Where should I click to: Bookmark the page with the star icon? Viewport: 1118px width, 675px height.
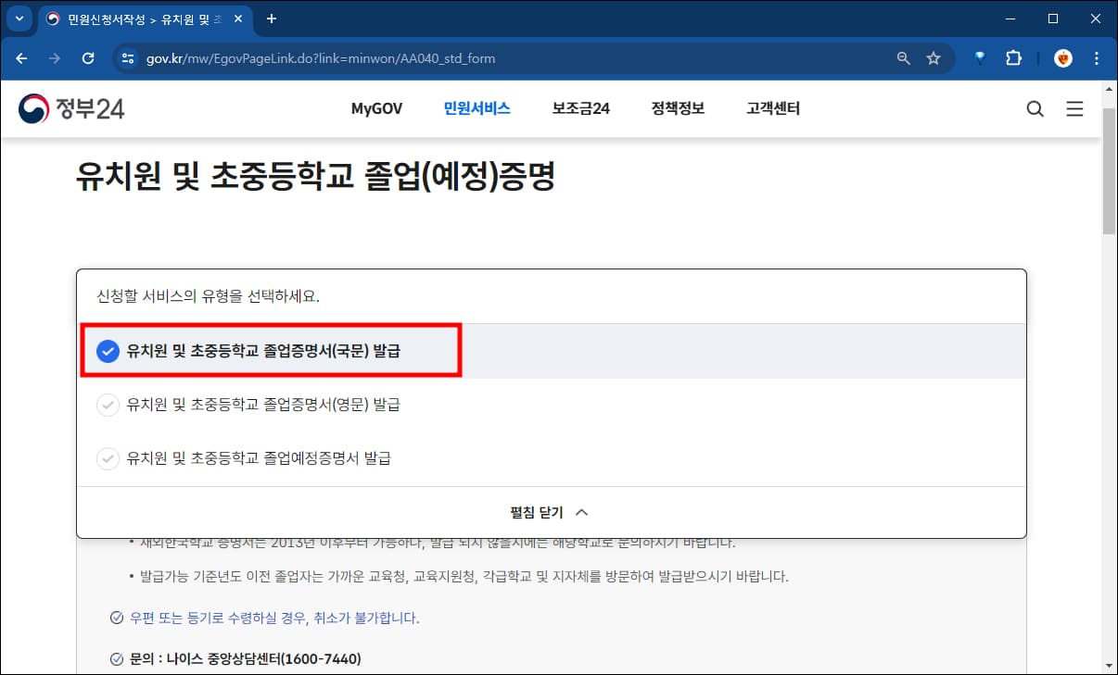[934, 57]
